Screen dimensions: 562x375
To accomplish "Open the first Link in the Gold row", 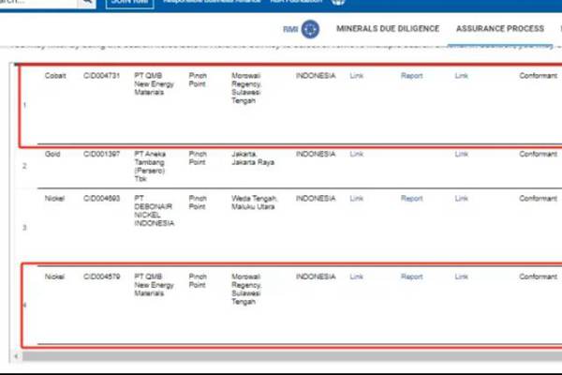I will tap(356, 154).
